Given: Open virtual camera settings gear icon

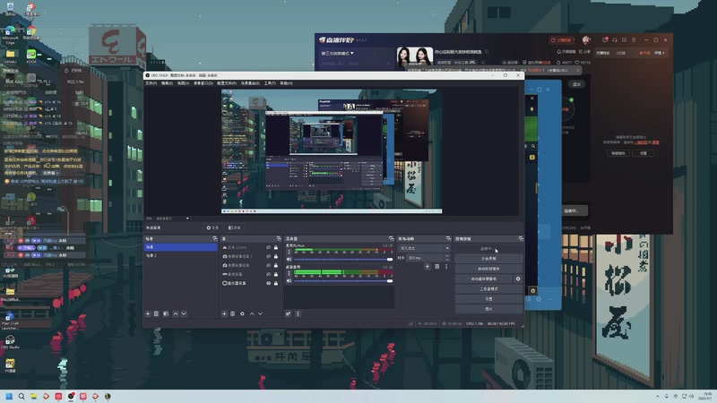Looking at the screenshot, I should 518,279.
